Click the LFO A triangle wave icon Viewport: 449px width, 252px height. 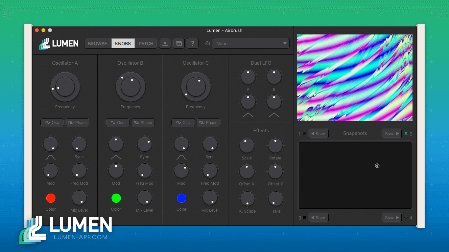click(x=248, y=115)
